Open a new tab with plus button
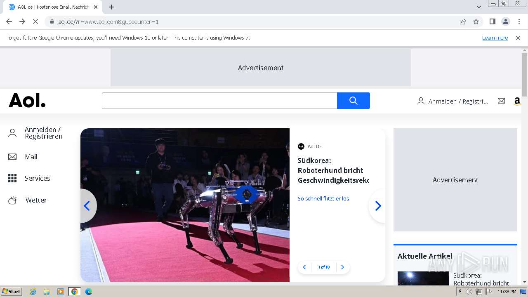The image size is (528, 297). (x=111, y=7)
